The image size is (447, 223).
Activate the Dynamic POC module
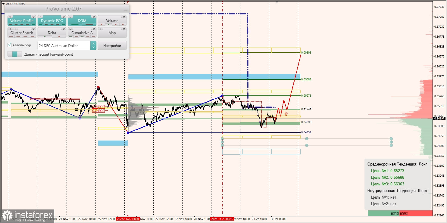point(52,20)
